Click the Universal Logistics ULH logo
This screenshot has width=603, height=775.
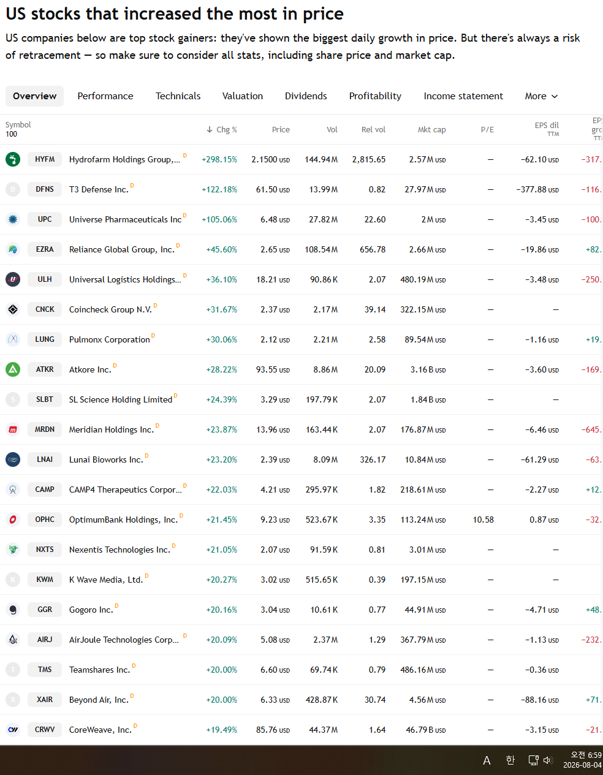click(13, 279)
